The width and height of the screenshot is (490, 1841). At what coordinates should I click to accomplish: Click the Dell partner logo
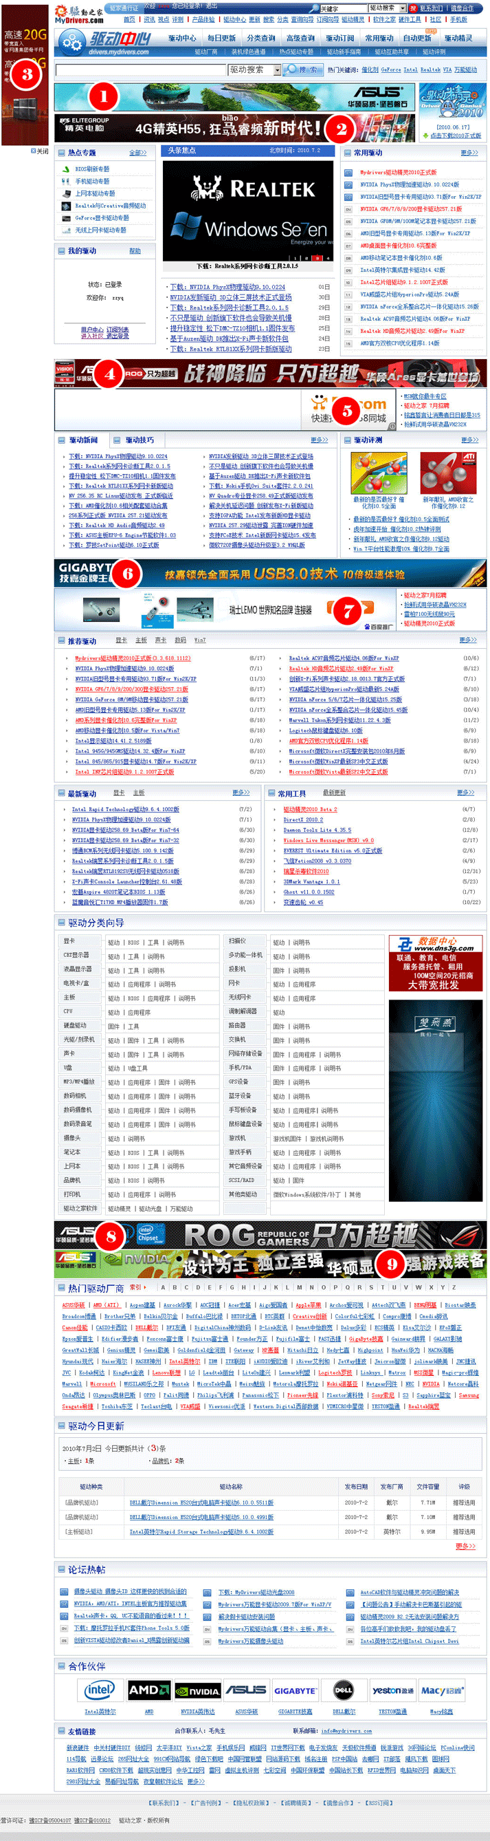pyautogui.click(x=344, y=1690)
